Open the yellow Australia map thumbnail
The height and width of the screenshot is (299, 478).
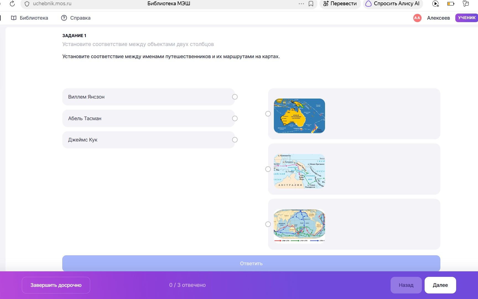click(299, 116)
